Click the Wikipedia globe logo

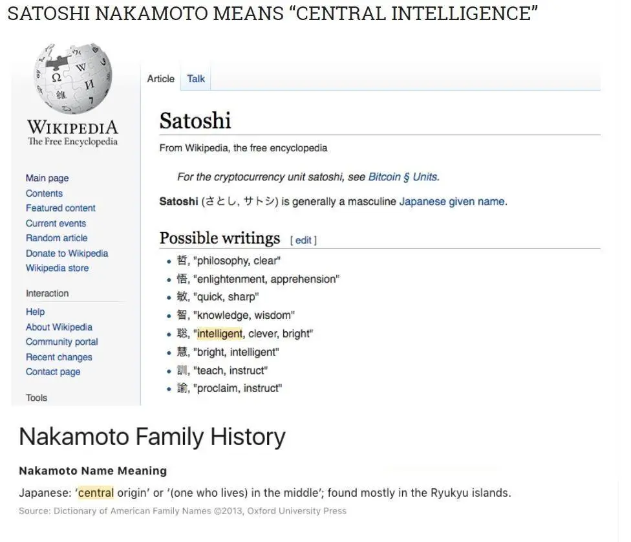[73, 78]
